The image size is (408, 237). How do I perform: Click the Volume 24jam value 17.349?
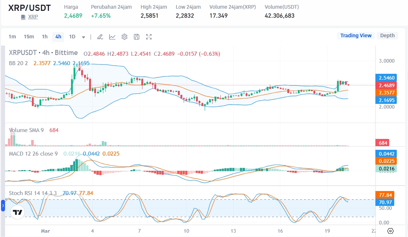tap(218, 16)
